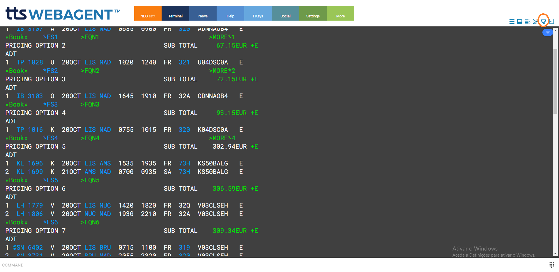Click the COMMAND input field
Image resolution: width=559 pixels, height=272 pixels.
[x=262, y=265]
